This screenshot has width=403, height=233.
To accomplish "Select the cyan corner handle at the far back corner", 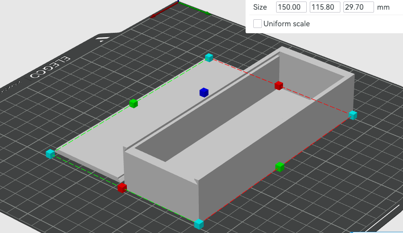I will click(209, 58).
